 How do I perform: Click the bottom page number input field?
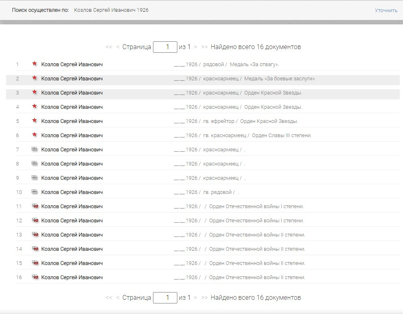[x=165, y=298]
